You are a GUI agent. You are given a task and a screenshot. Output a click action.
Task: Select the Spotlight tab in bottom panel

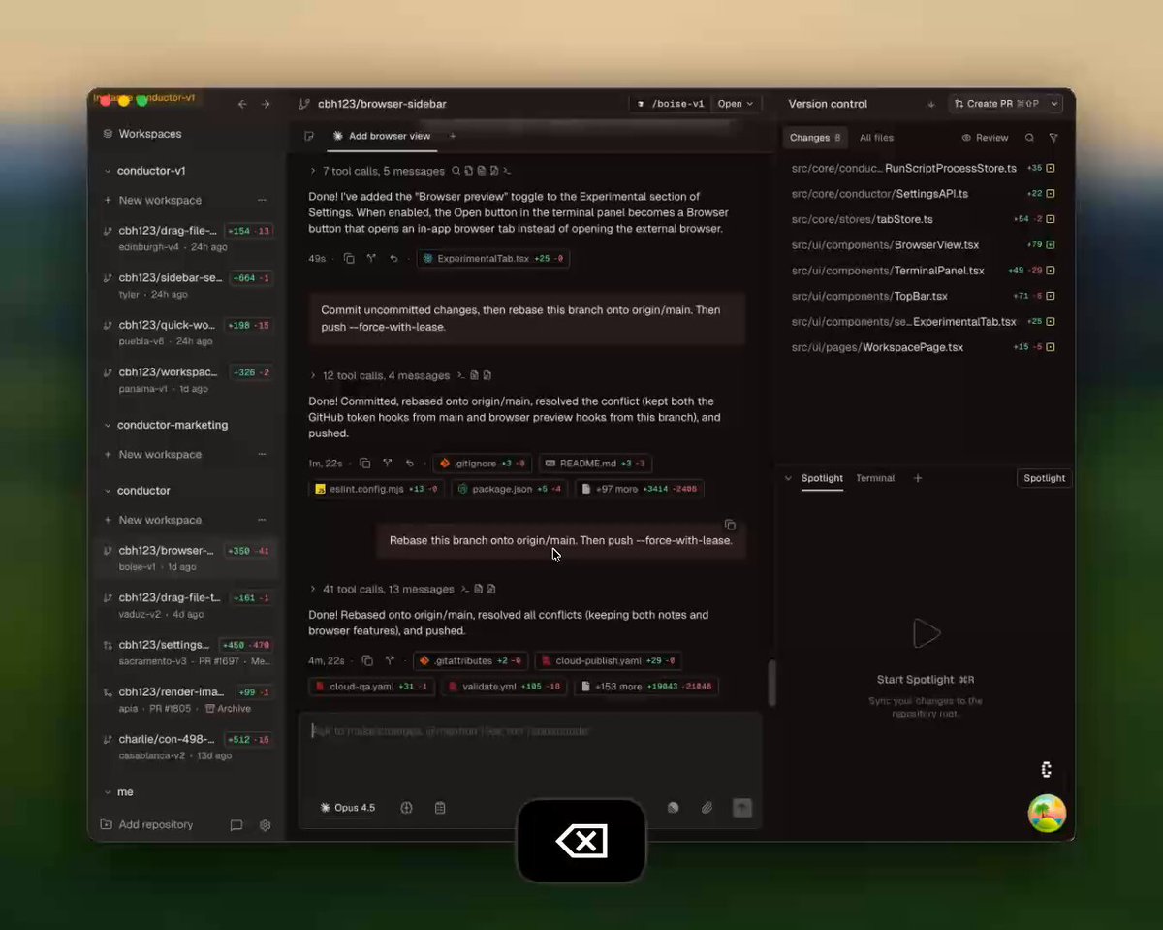(822, 478)
